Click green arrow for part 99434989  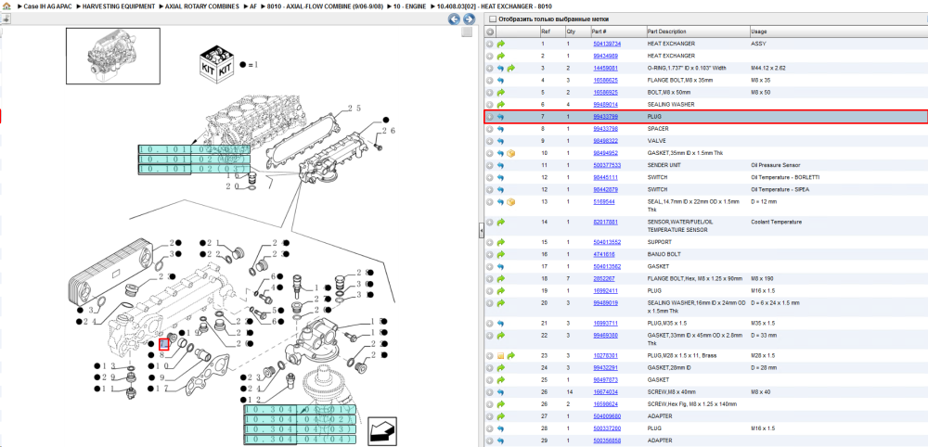pyautogui.click(x=501, y=56)
